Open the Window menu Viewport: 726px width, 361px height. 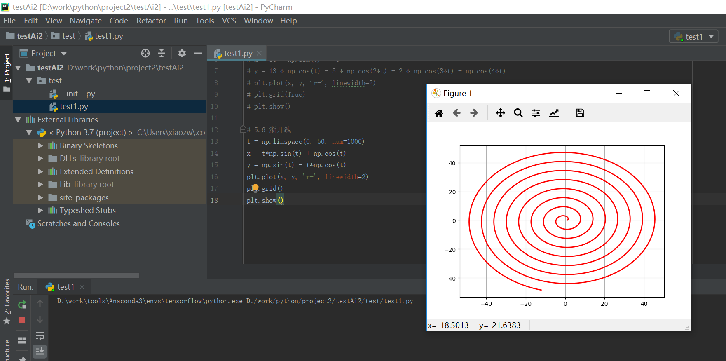click(x=258, y=21)
